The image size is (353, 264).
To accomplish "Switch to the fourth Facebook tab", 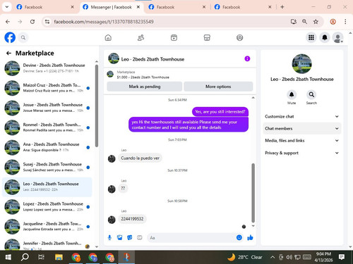I will 242,7.
